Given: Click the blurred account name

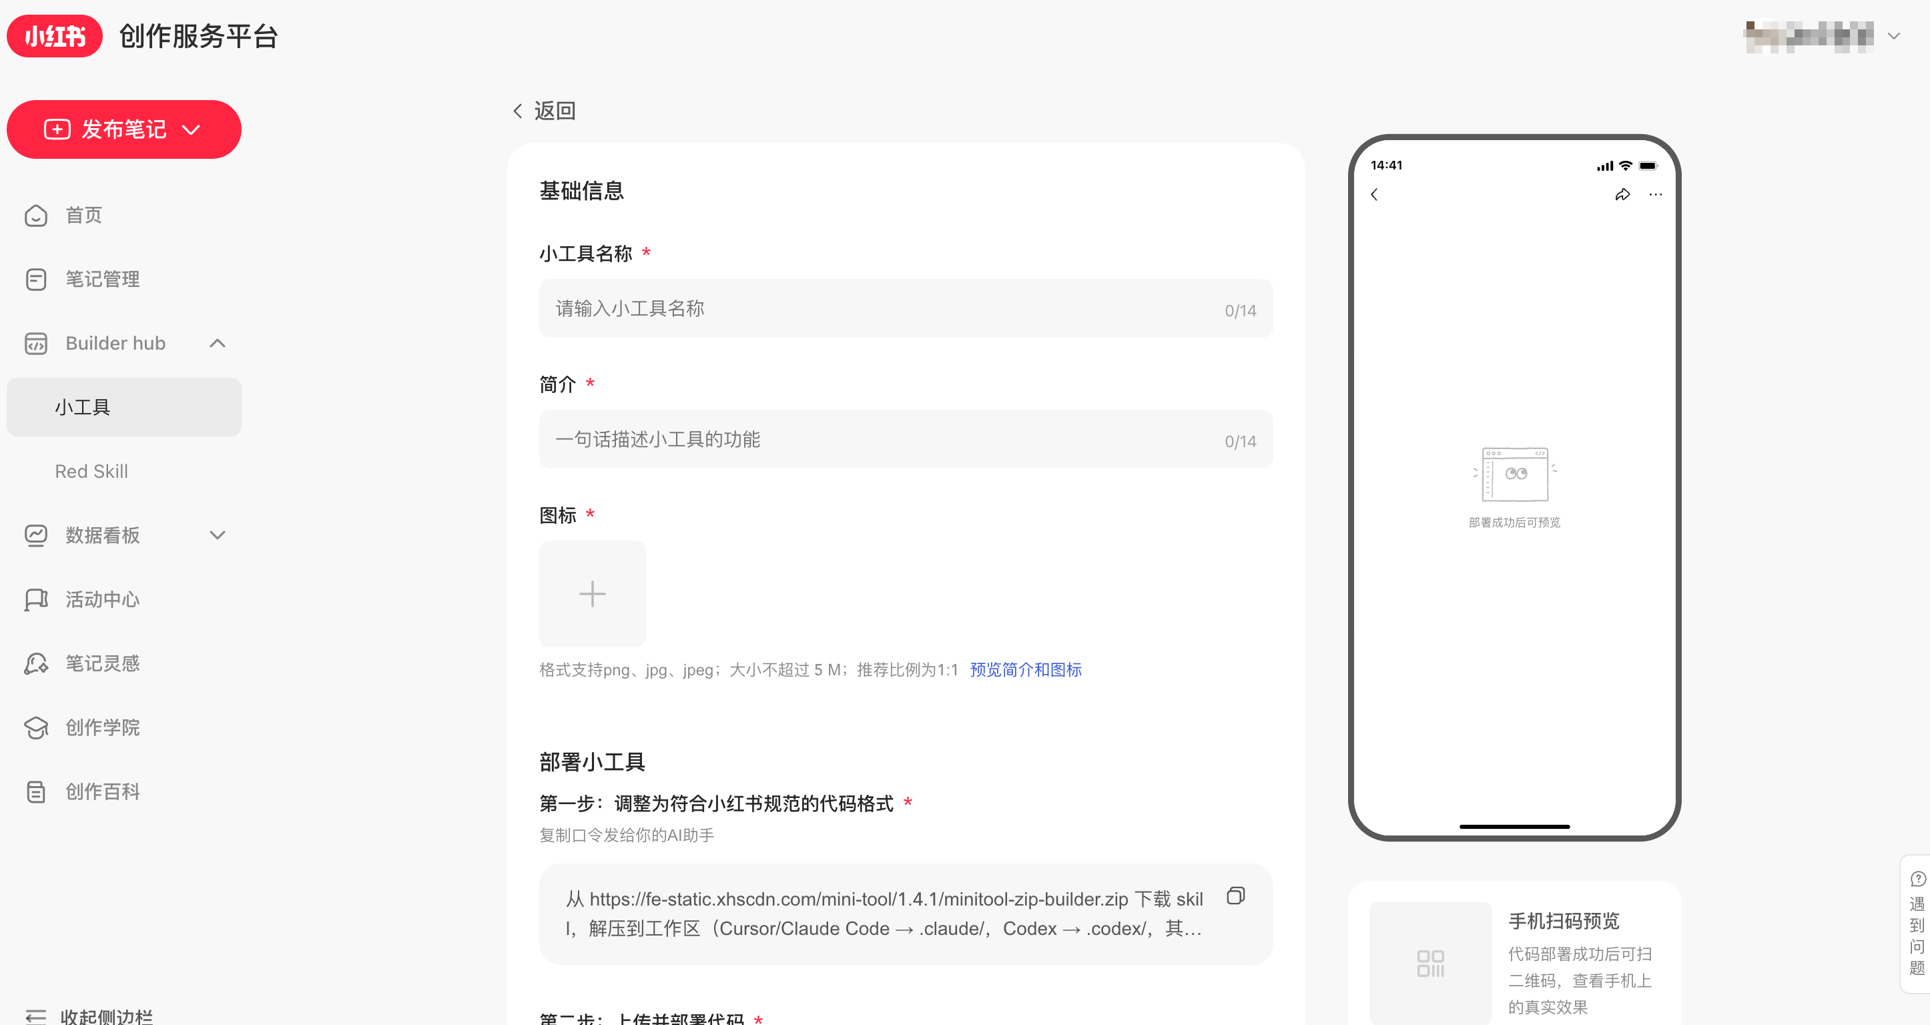Looking at the screenshot, I should (x=1809, y=36).
